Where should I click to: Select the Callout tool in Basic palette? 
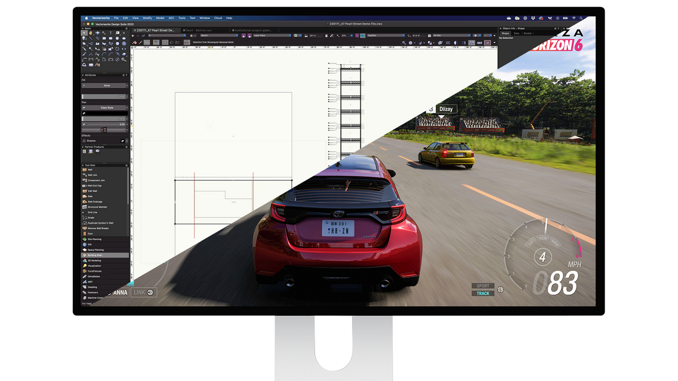[x=118, y=33]
